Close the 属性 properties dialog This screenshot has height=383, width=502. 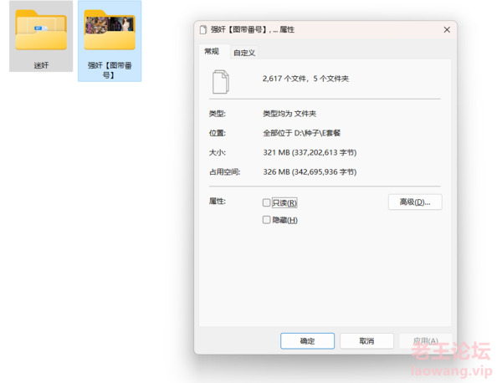[447, 30]
